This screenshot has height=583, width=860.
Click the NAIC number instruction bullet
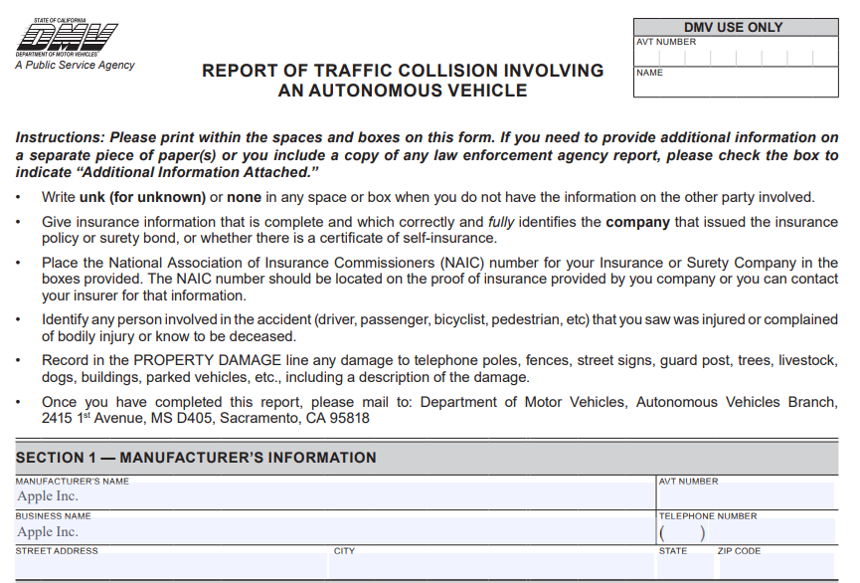pos(439,280)
